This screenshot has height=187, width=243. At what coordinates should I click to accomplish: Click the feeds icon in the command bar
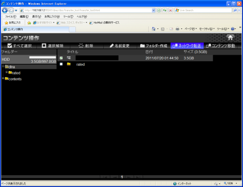click(x=163, y=29)
